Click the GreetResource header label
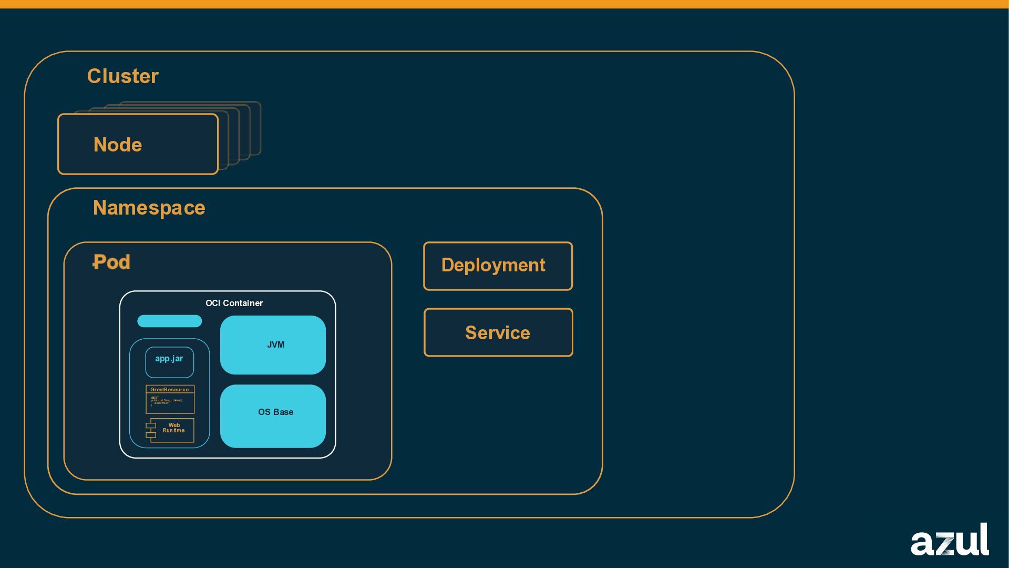 coord(169,390)
